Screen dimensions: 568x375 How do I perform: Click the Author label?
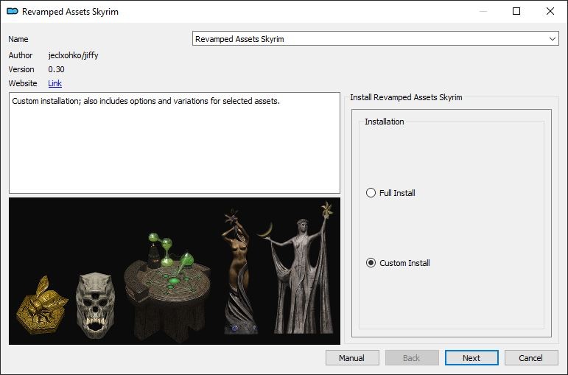[x=21, y=55]
